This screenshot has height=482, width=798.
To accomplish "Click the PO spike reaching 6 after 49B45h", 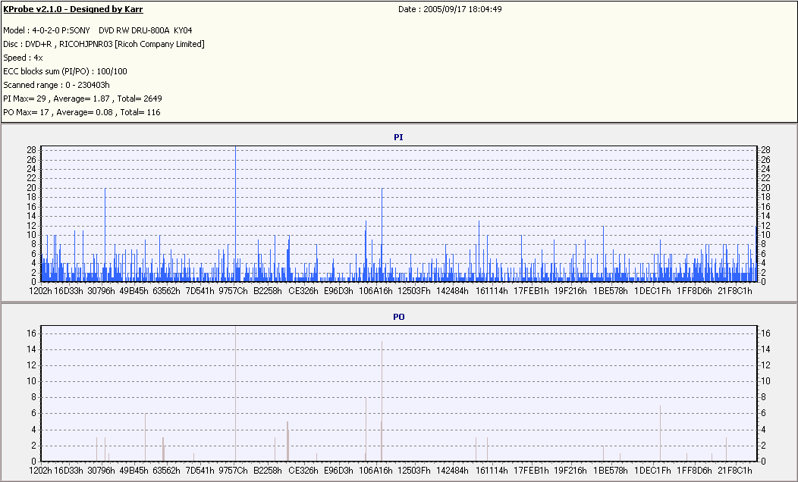I will tap(146, 437).
